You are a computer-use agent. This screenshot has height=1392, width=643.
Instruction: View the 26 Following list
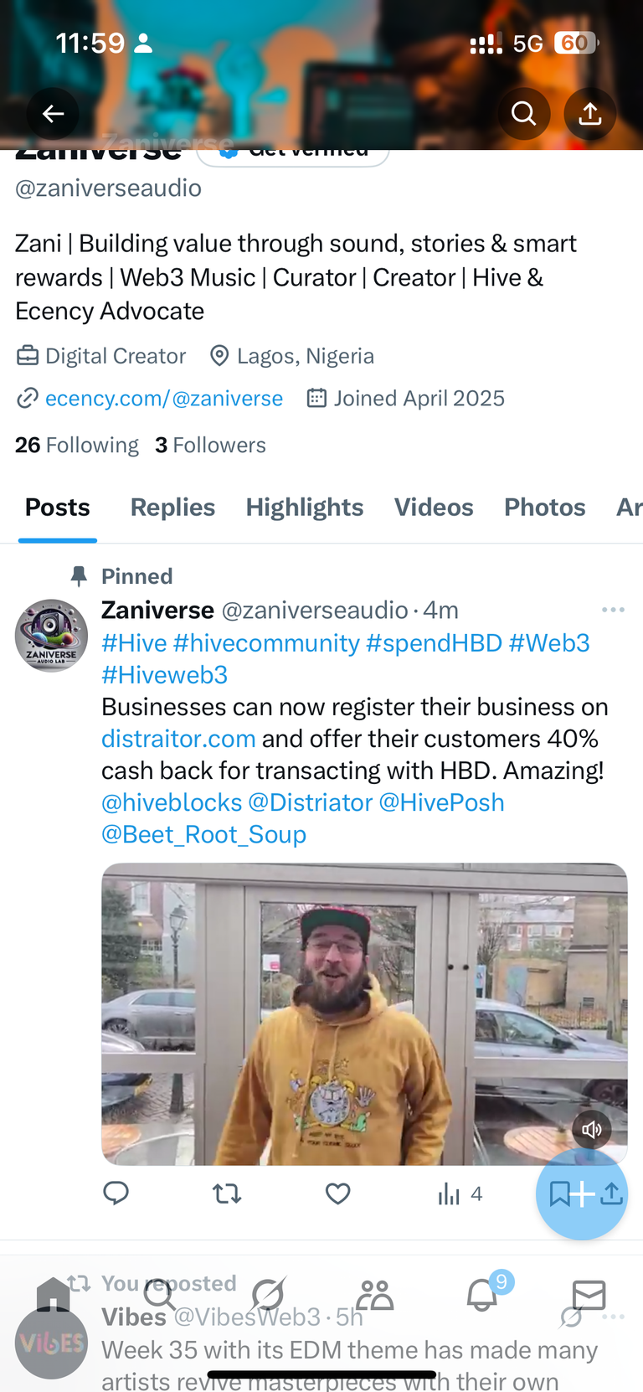(77, 445)
